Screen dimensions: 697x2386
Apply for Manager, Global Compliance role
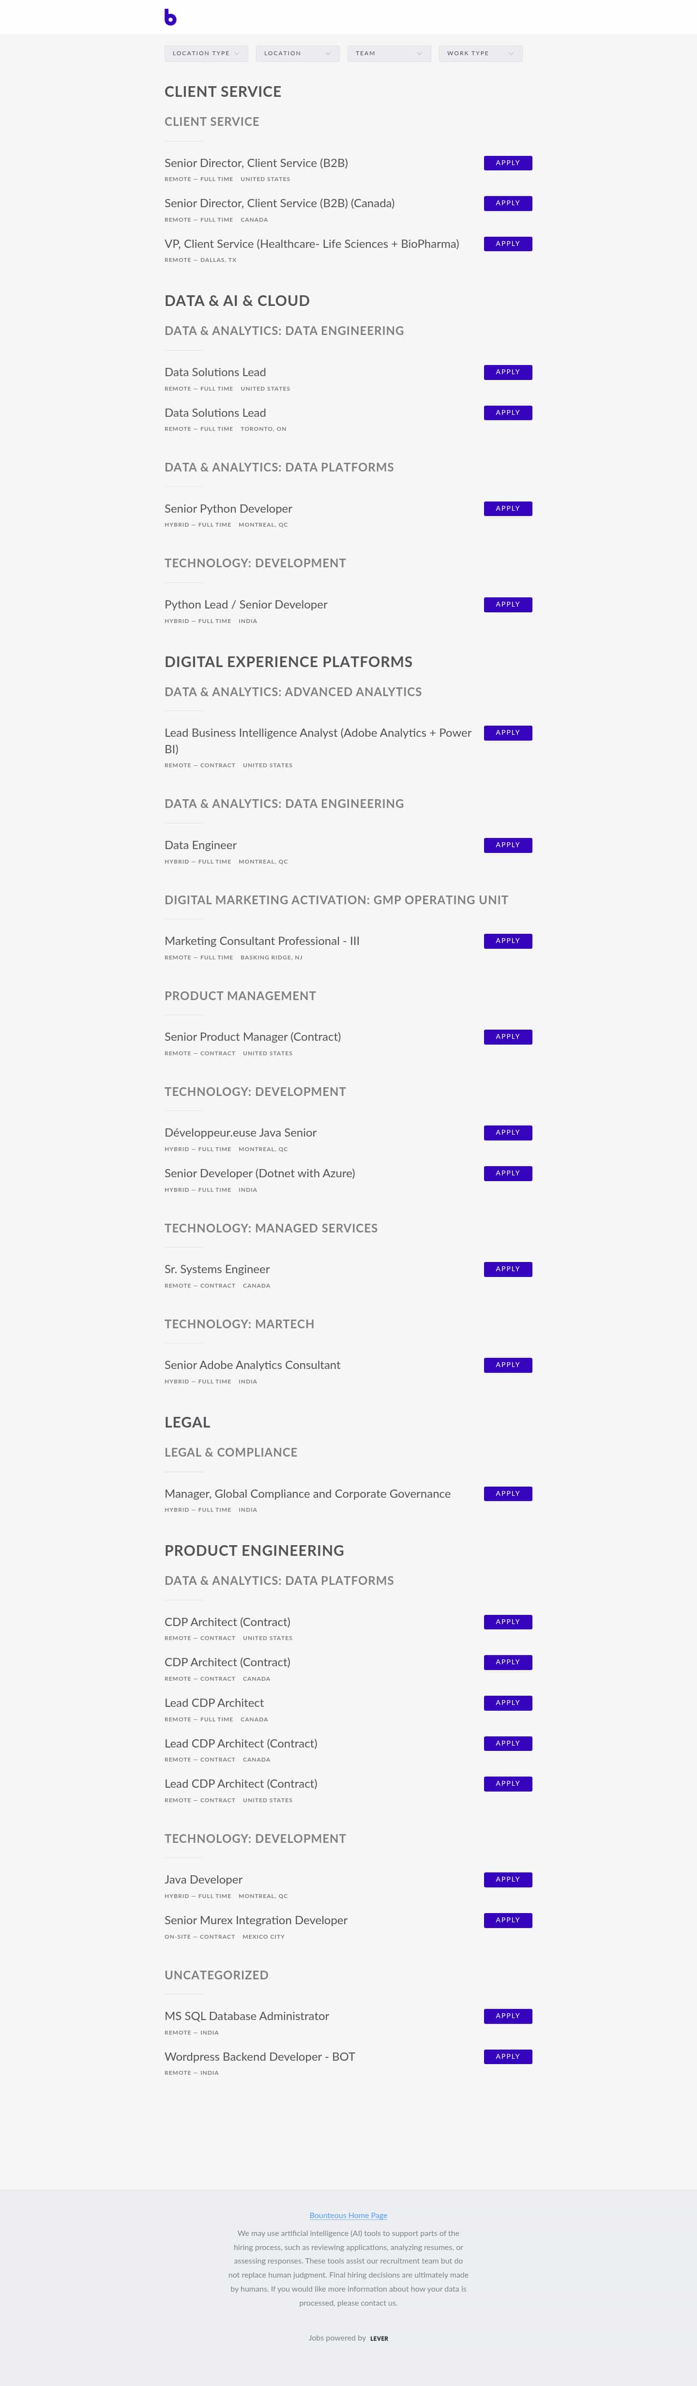507,1493
